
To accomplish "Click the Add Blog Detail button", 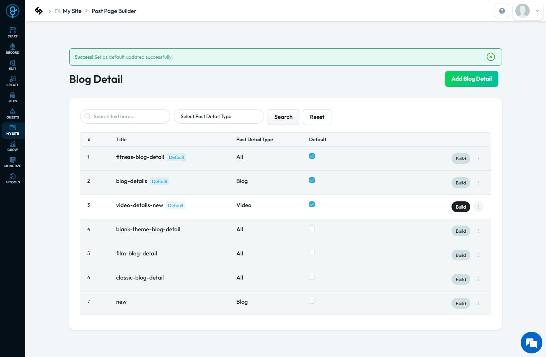I will tap(471, 79).
